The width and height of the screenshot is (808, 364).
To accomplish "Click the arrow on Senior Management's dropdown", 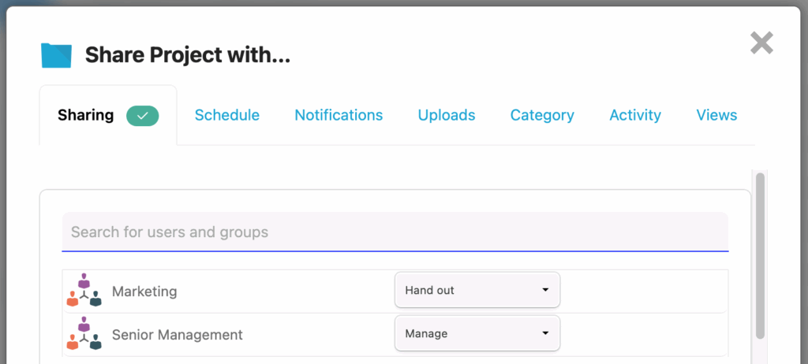I will tap(545, 333).
